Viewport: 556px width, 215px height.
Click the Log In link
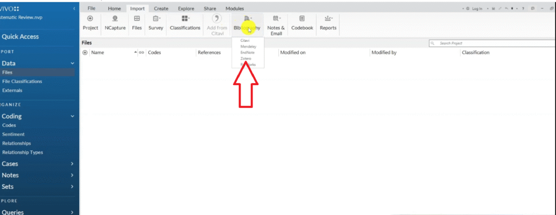tap(477, 9)
